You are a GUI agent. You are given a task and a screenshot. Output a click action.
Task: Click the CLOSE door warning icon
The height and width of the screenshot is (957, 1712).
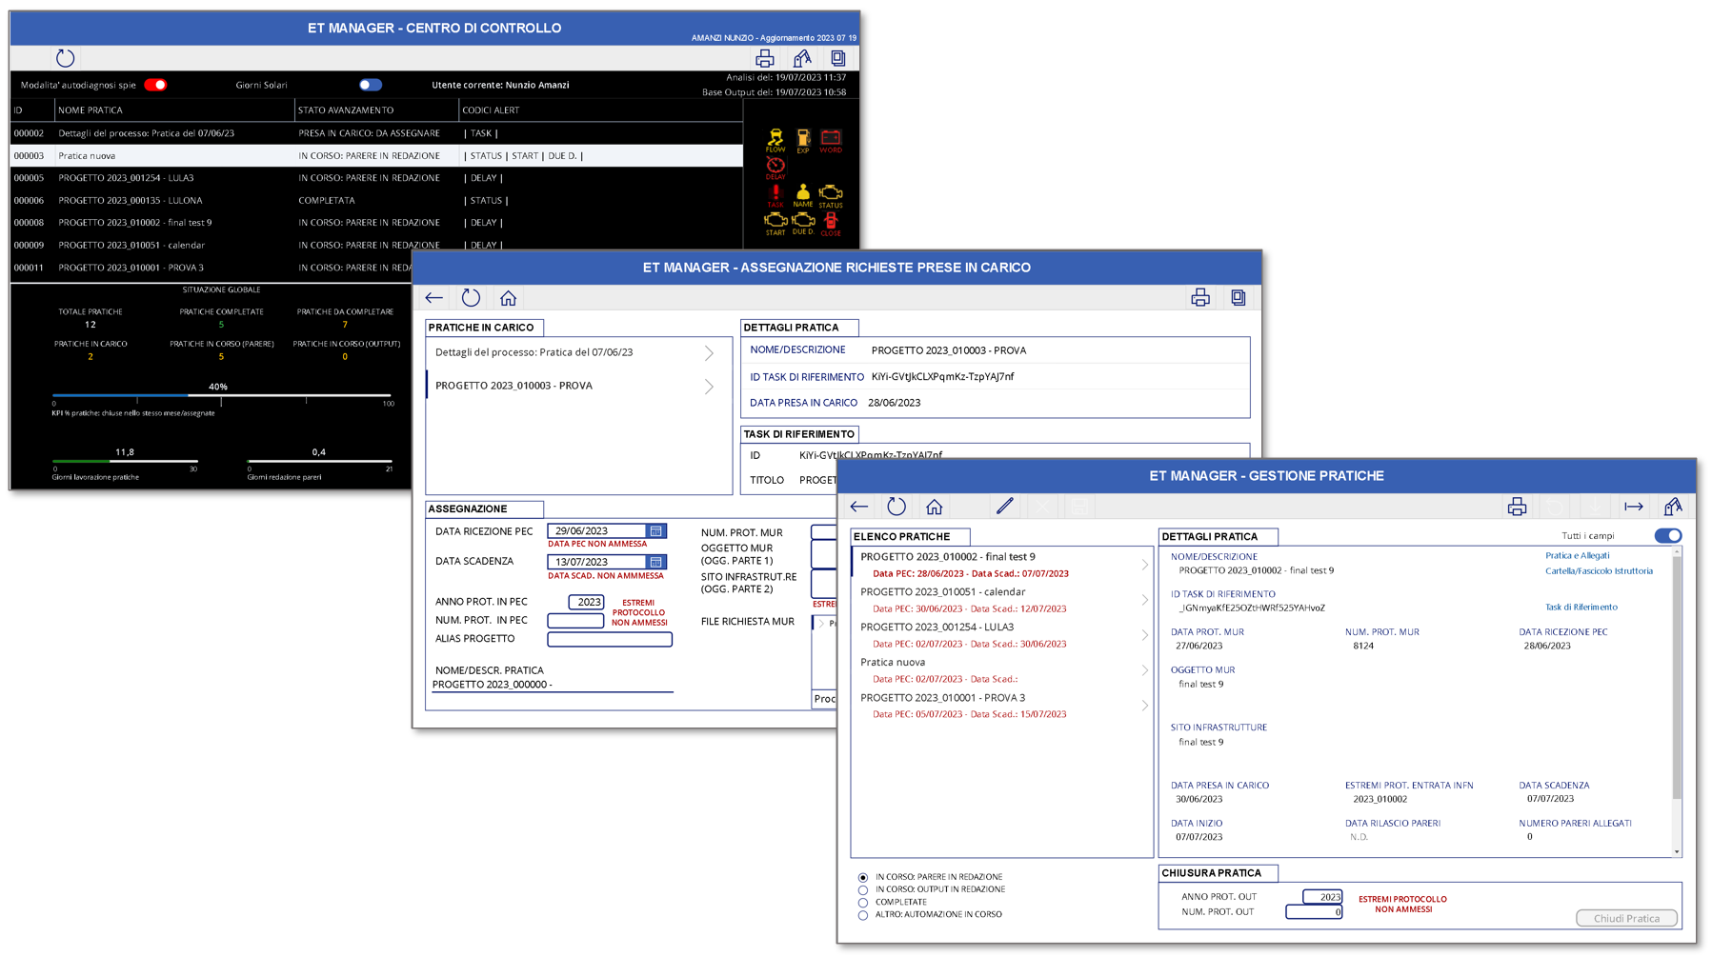[831, 224]
